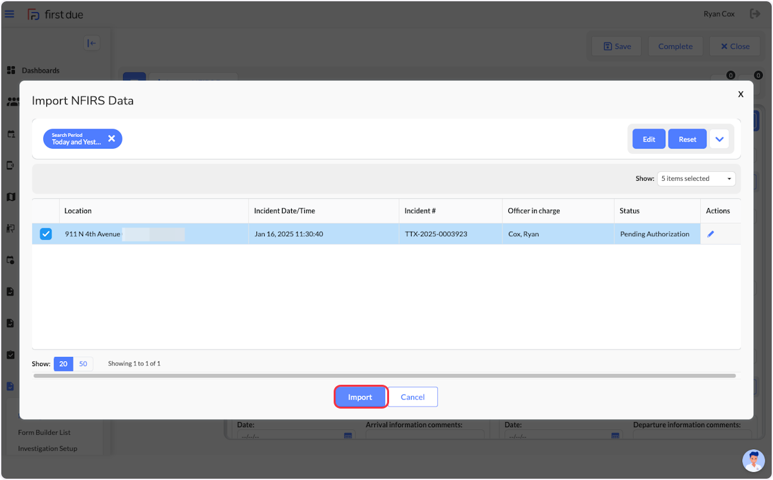Open Investigation Setup in sidebar
Image resolution: width=773 pixels, height=480 pixels.
(x=48, y=448)
